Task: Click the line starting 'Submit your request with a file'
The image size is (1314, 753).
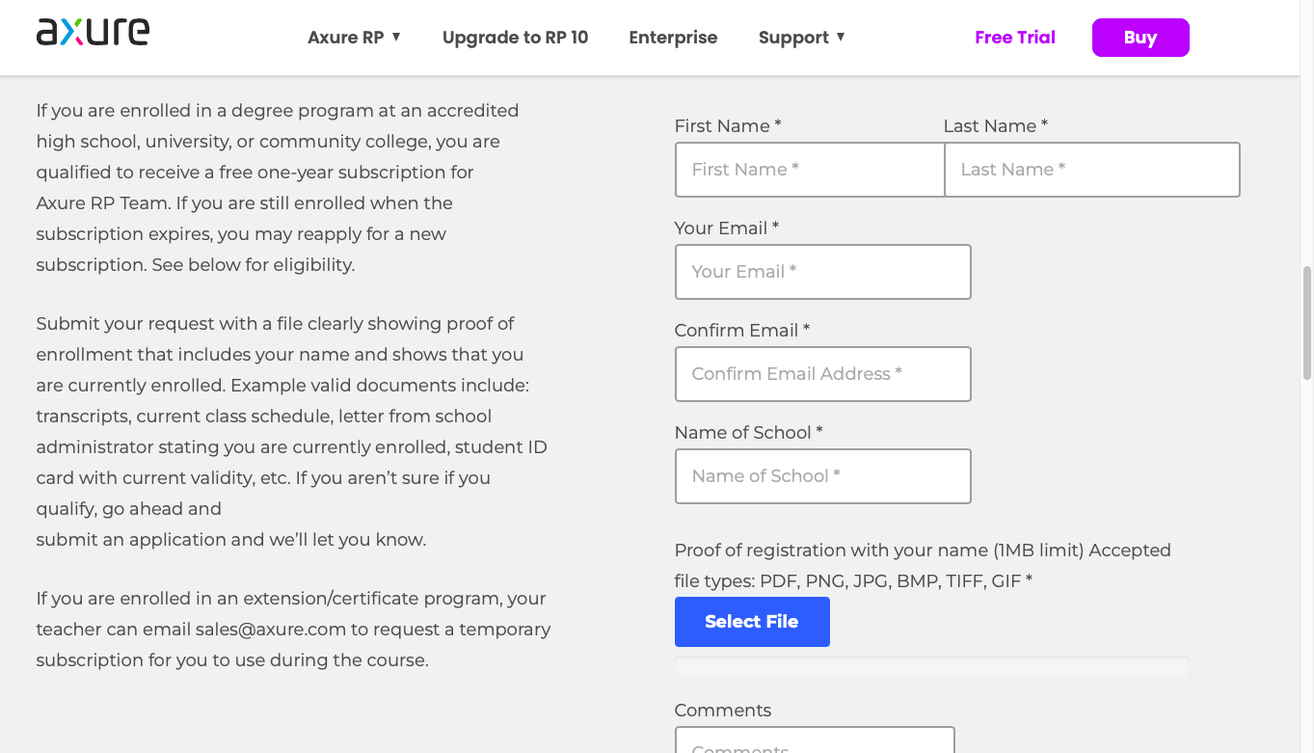Action: (x=276, y=324)
